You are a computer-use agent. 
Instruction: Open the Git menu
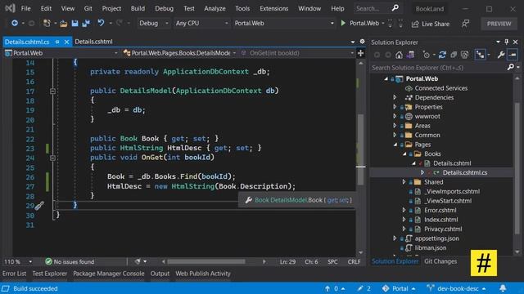(x=88, y=8)
